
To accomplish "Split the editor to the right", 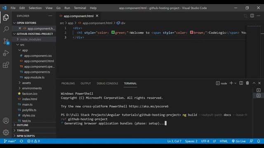I will click(x=252, y=16).
